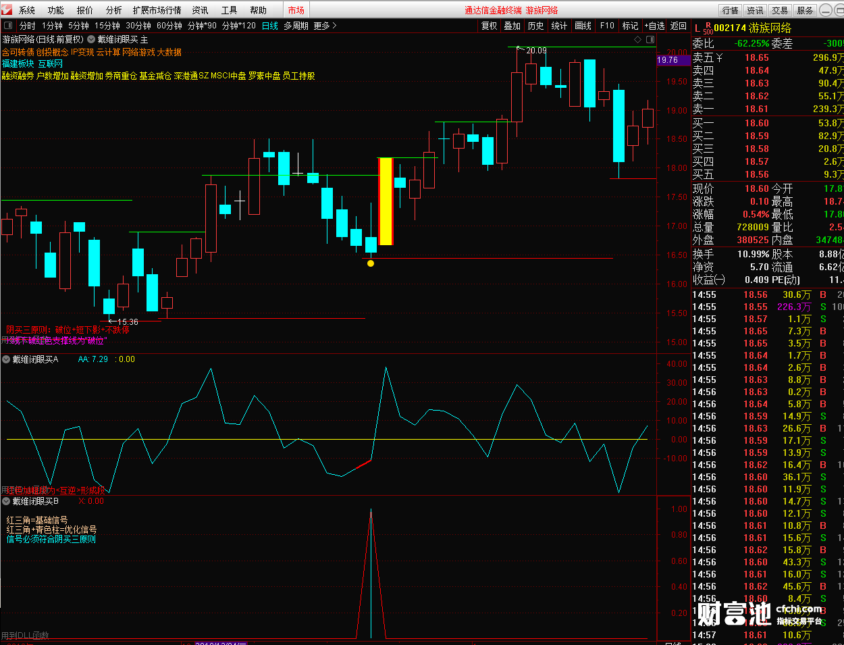Click the 服务 service button
The height and width of the screenshot is (645, 844).
806,10
